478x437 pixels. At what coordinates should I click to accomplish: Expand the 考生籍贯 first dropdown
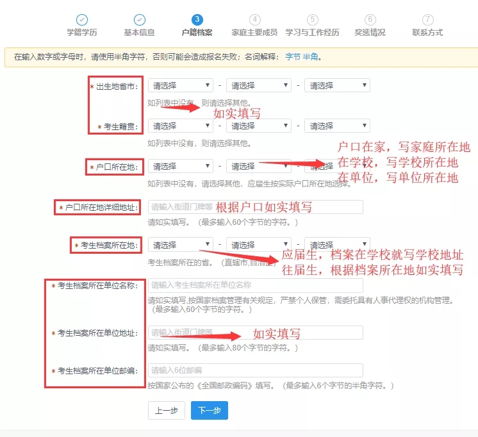click(x=181, y=126)
